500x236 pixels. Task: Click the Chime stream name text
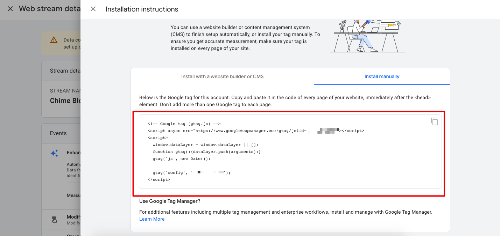pos(65,101)
